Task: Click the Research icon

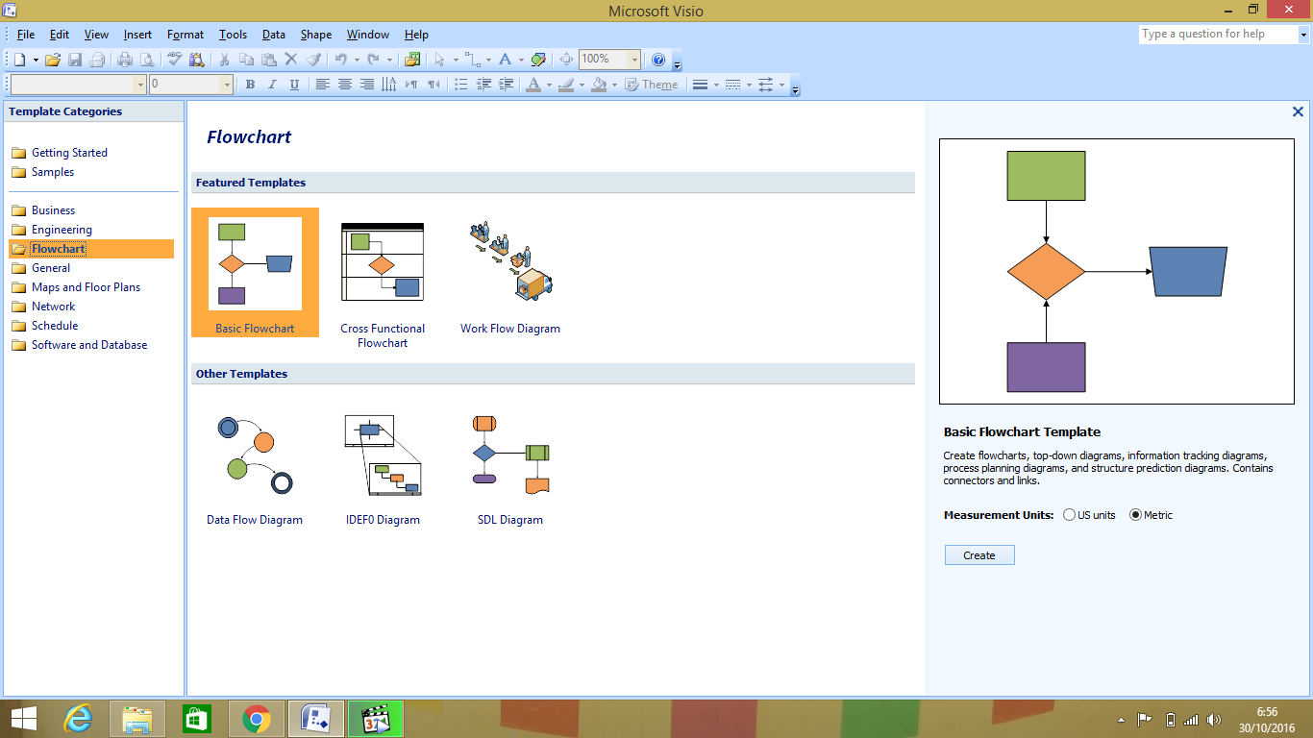Action: click(196, 60)
